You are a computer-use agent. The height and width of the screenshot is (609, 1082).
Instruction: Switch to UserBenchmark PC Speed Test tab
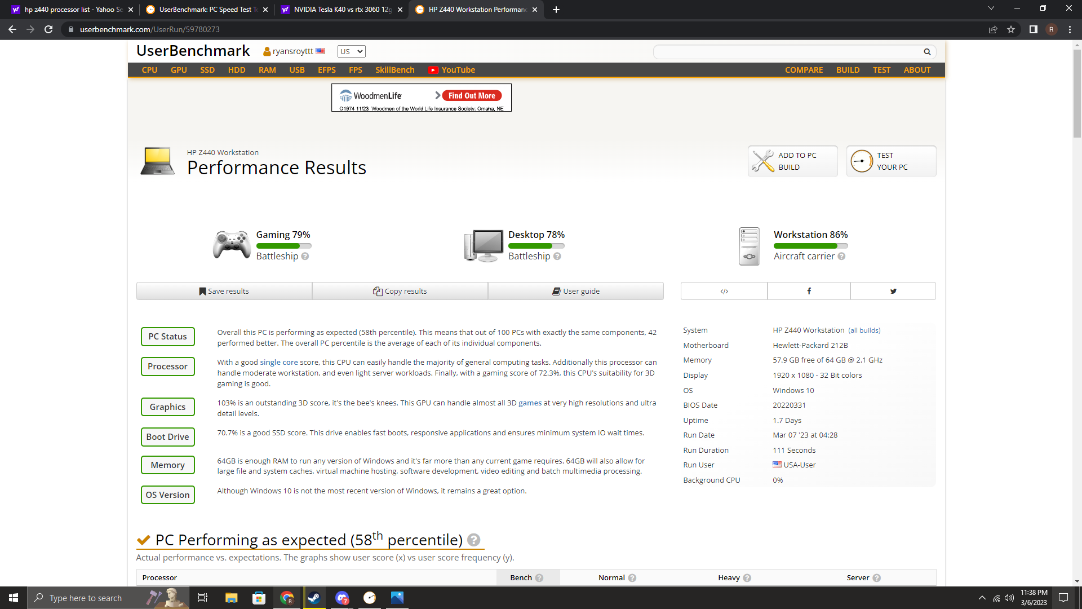coord(206,10)
